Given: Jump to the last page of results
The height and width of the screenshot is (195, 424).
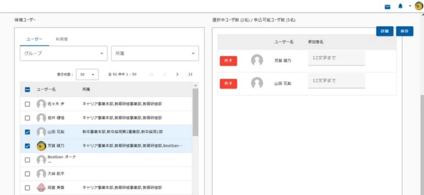Looking at the screenshot, I should tap(190, 75).
